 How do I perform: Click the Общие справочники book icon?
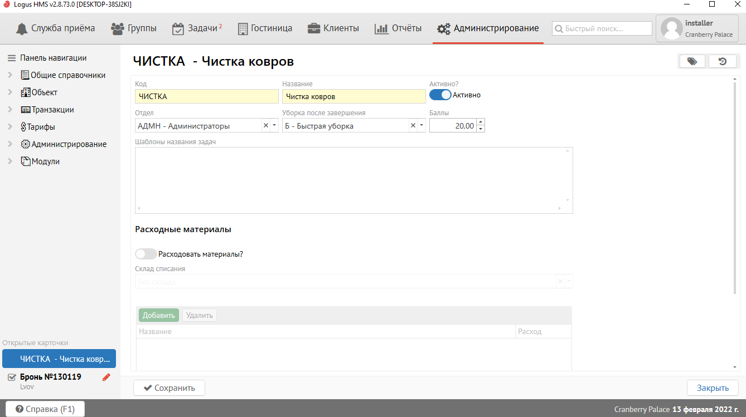tap(25, 75)
